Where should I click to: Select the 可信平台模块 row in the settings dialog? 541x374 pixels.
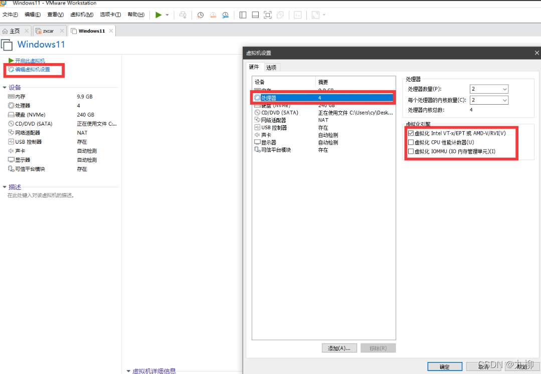click(x=323, y=150)
